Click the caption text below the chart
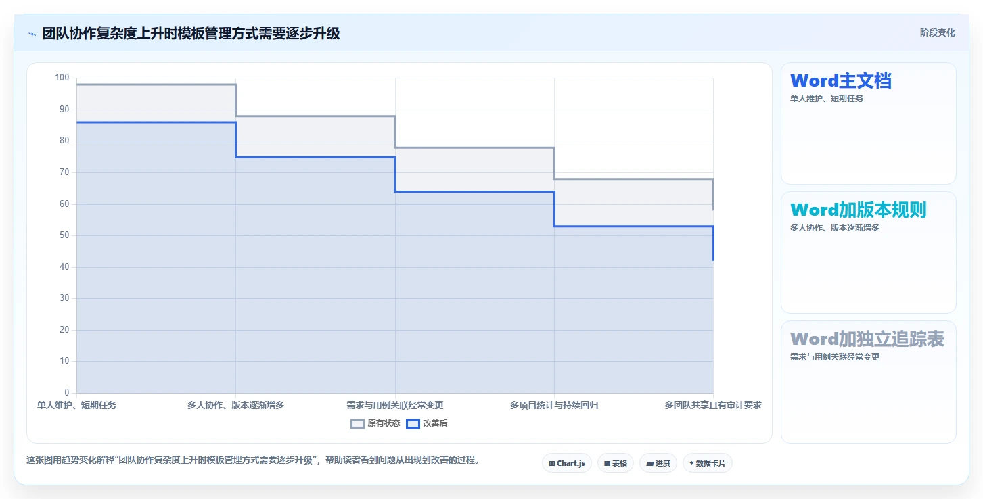 click(x=253, y=460)
